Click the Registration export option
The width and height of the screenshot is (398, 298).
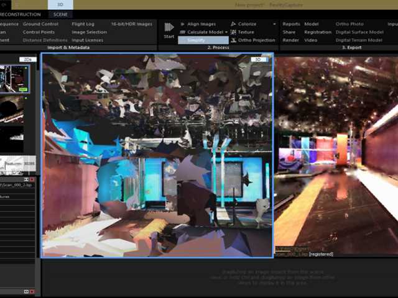coord(318,32)
